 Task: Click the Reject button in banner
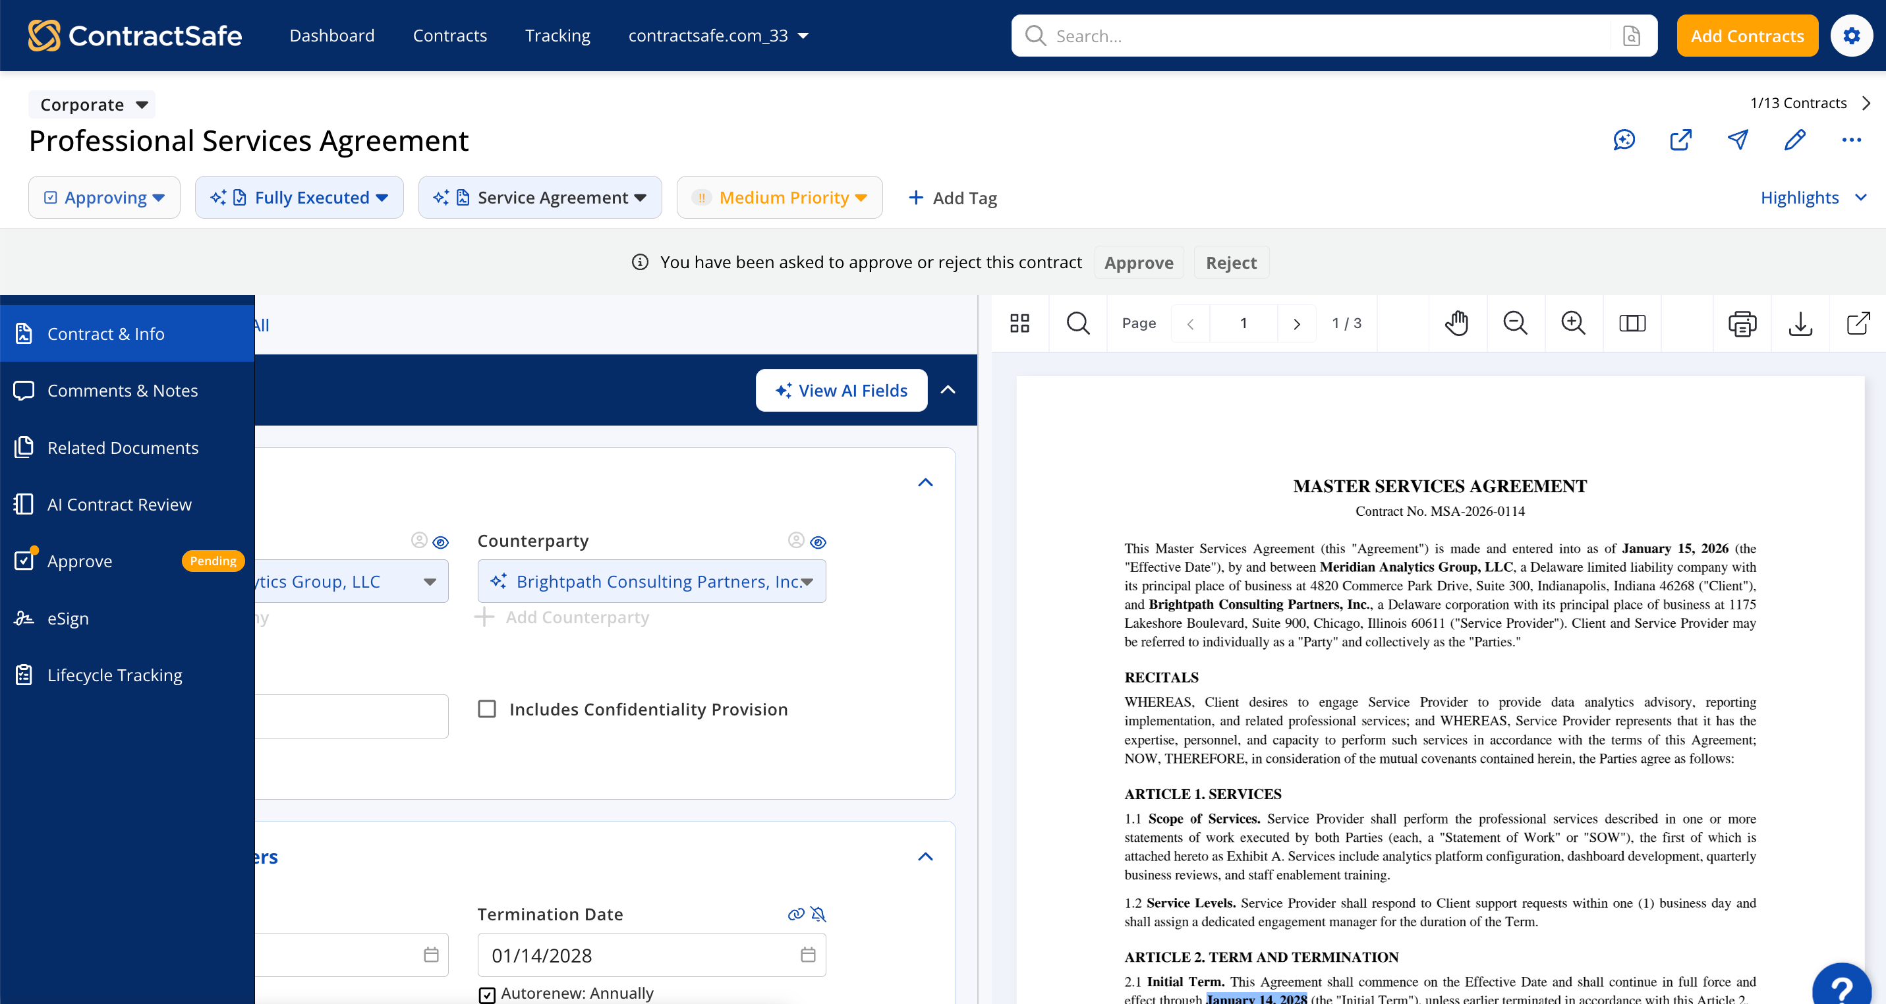(x=1231, y=262)
